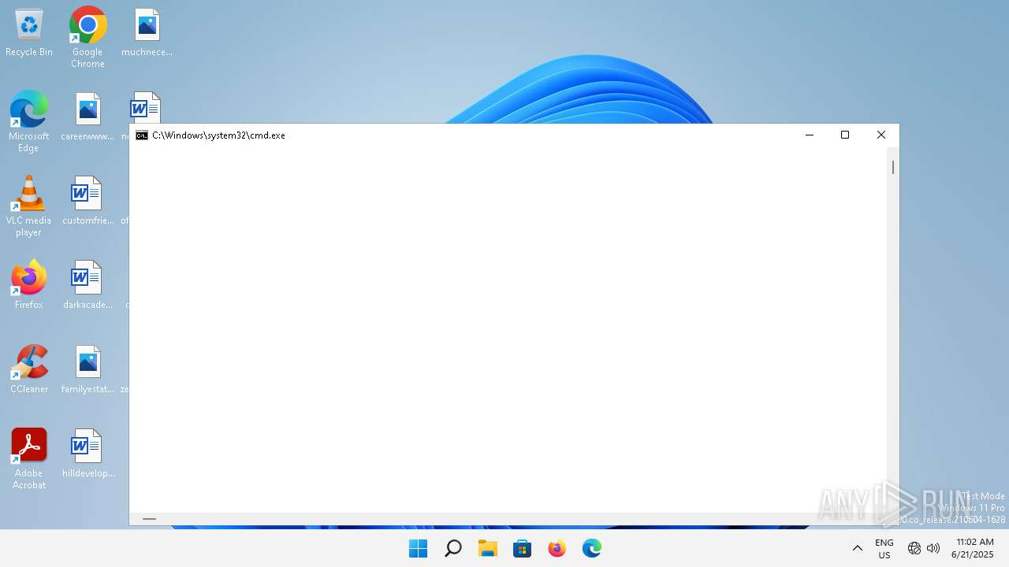Launch VLC media player shortcut
The image size is (1009, 567).
coord(28,206)
